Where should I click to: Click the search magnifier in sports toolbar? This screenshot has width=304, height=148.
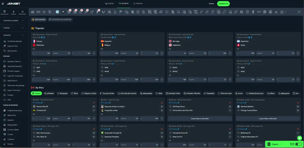(x=299, y=12)
